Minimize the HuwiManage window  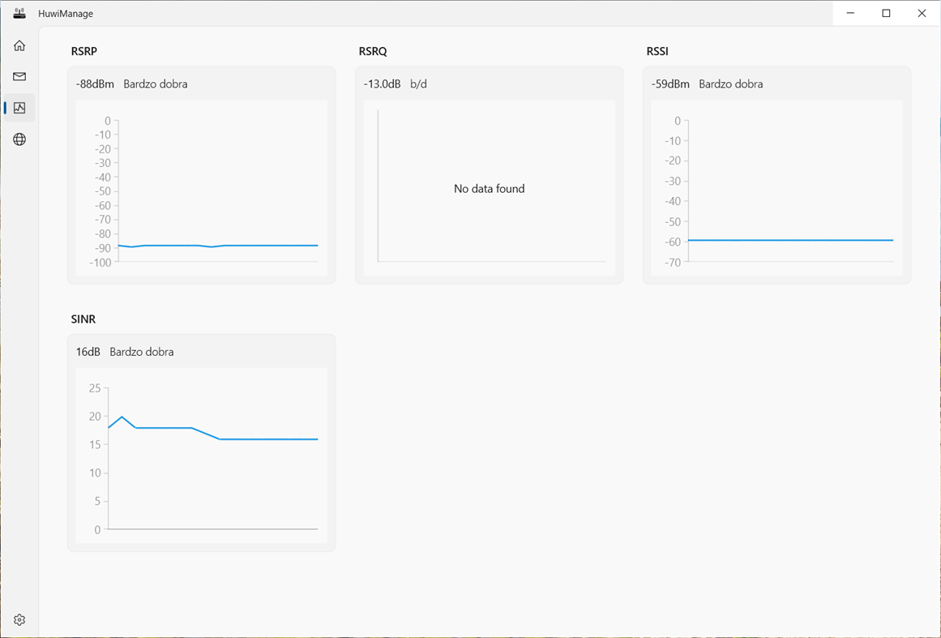pos(850,13)
